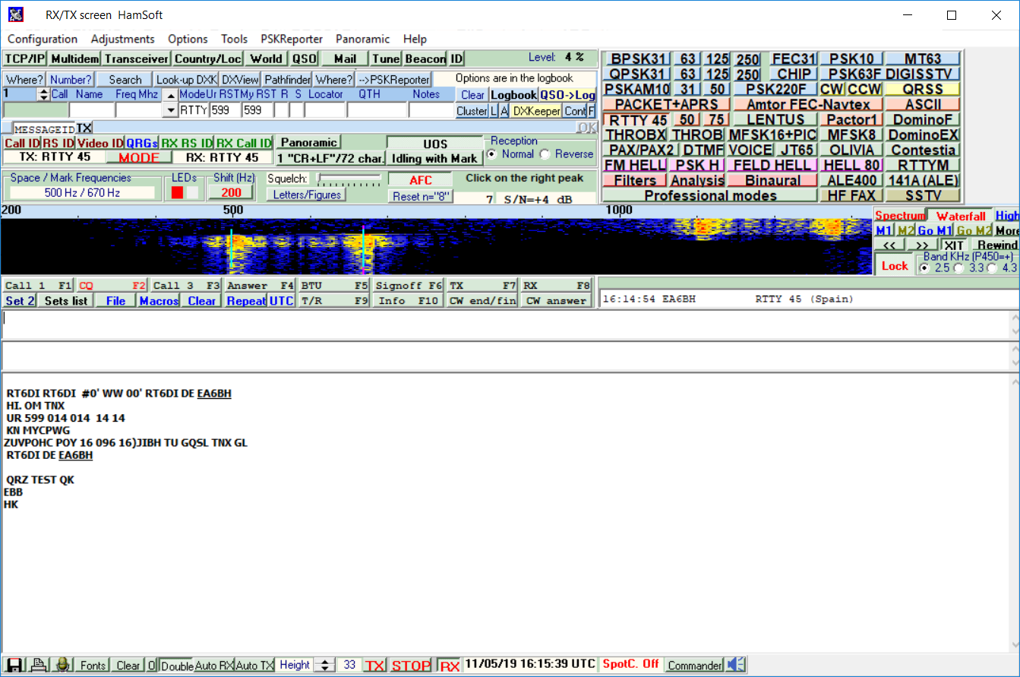This screenshot has width=1020, height=677.
Task: Click the save disk icon in status bar
Action: tap(14, 665)
